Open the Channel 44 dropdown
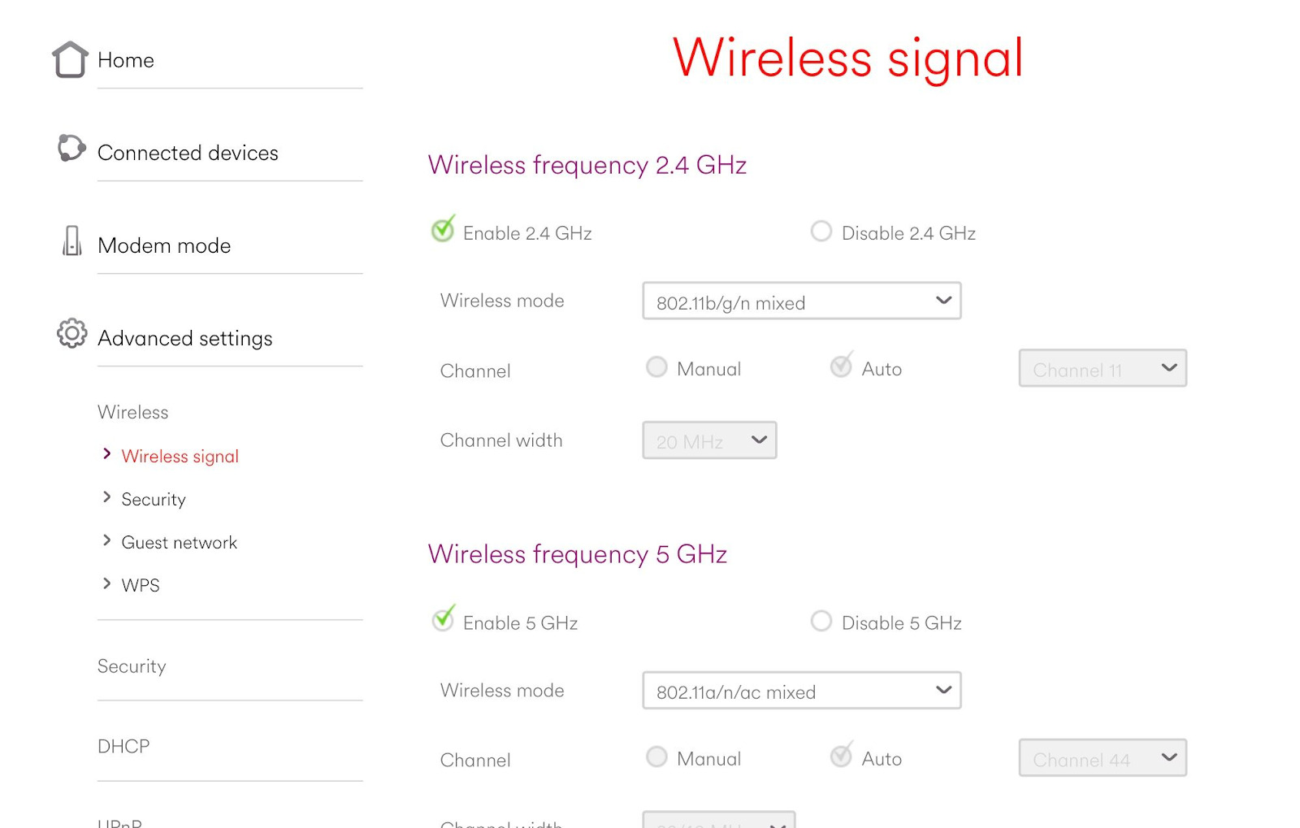The height and width of the screenshot is (828, 1300). pyautogui.click(x=1102, y=758)
